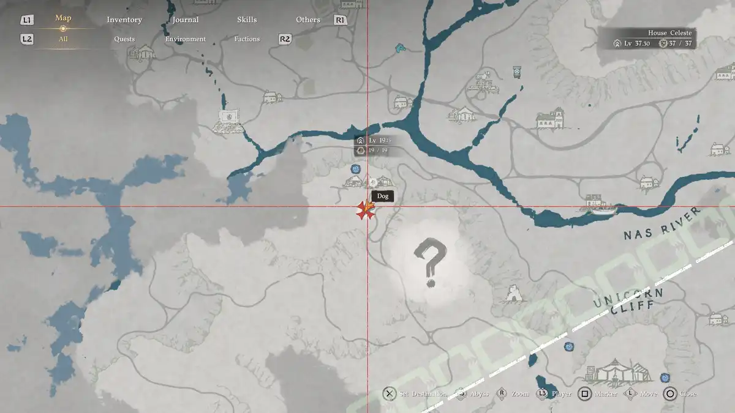The height and width of the screenshot is (413, 735).
Task: Click the Set Destination cross button
Action: [x=389, y=393]
